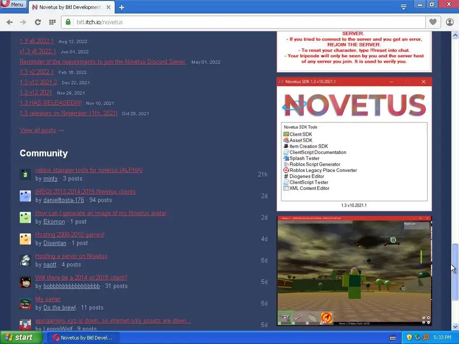The image size is (459, 344).
Task: Open Speed Dial grid icon
Action: [52, 22]
